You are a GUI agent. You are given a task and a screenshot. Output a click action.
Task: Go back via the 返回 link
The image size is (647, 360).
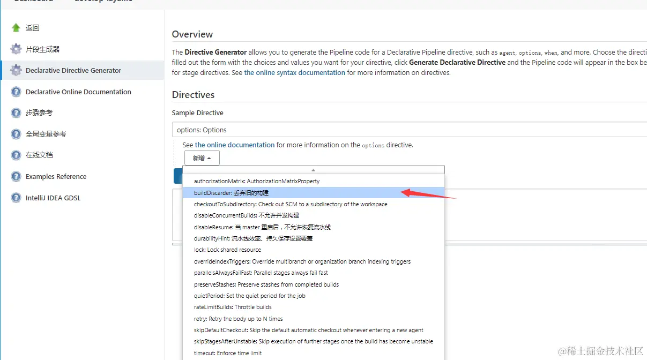pos(32,28)
